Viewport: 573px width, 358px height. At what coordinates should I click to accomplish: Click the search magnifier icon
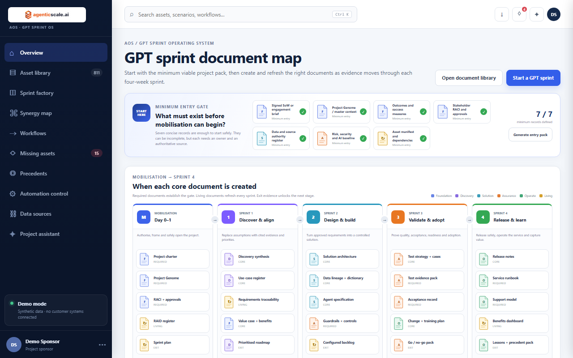pyautogui.click(x=132, y=15)
